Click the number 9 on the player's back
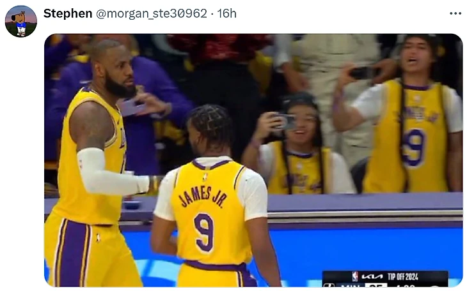467x291 pixels. coord(204,232)
